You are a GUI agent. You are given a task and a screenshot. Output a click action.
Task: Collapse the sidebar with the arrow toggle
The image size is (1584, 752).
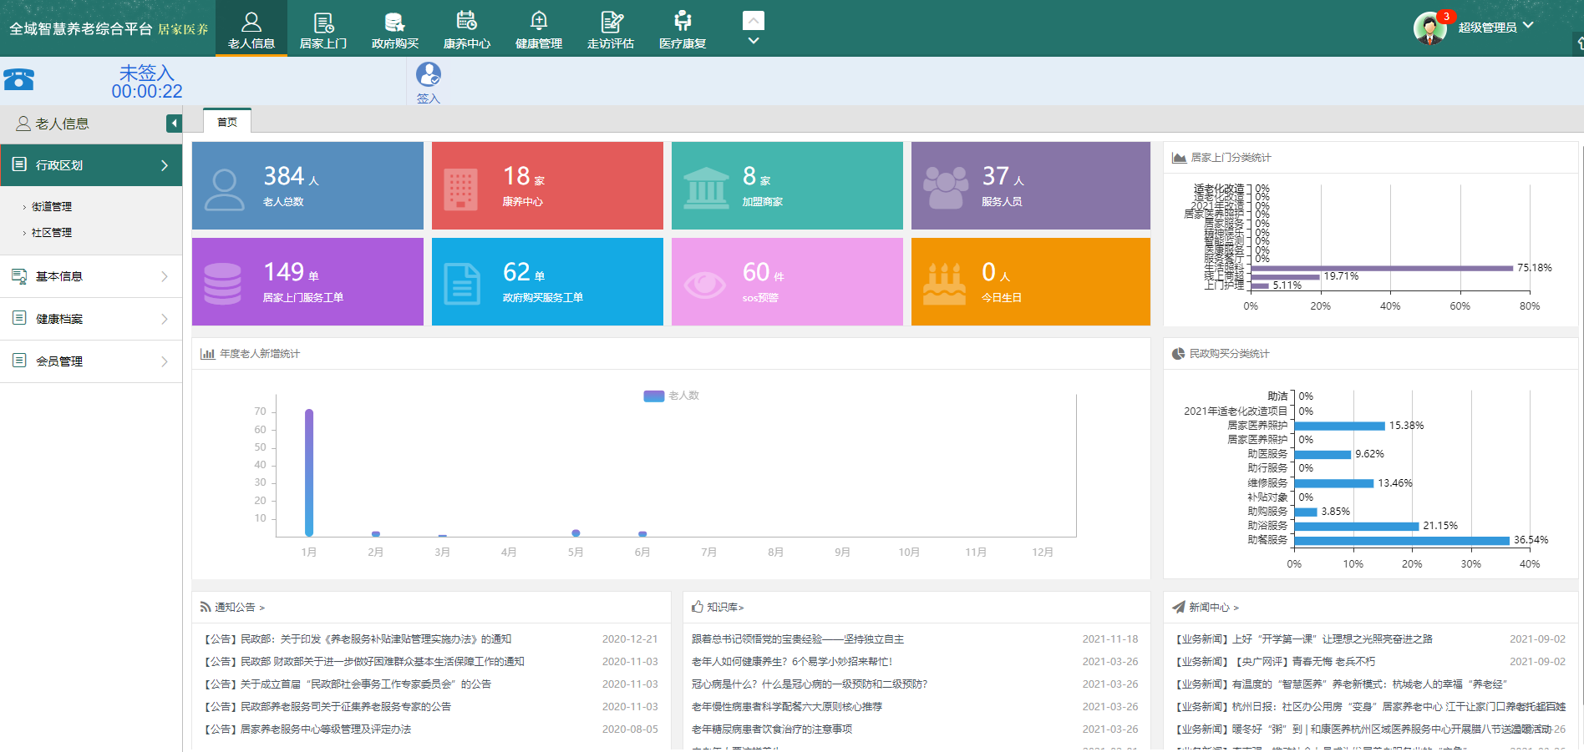[174, 124]
